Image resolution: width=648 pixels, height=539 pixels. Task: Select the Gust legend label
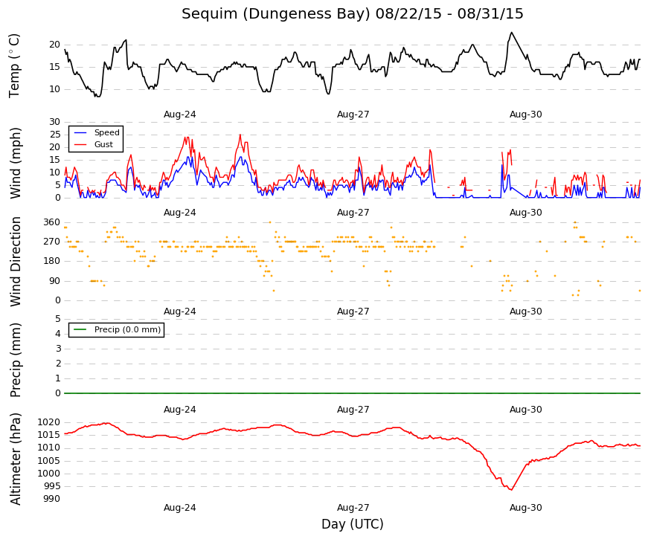click(x=103, y=144)
